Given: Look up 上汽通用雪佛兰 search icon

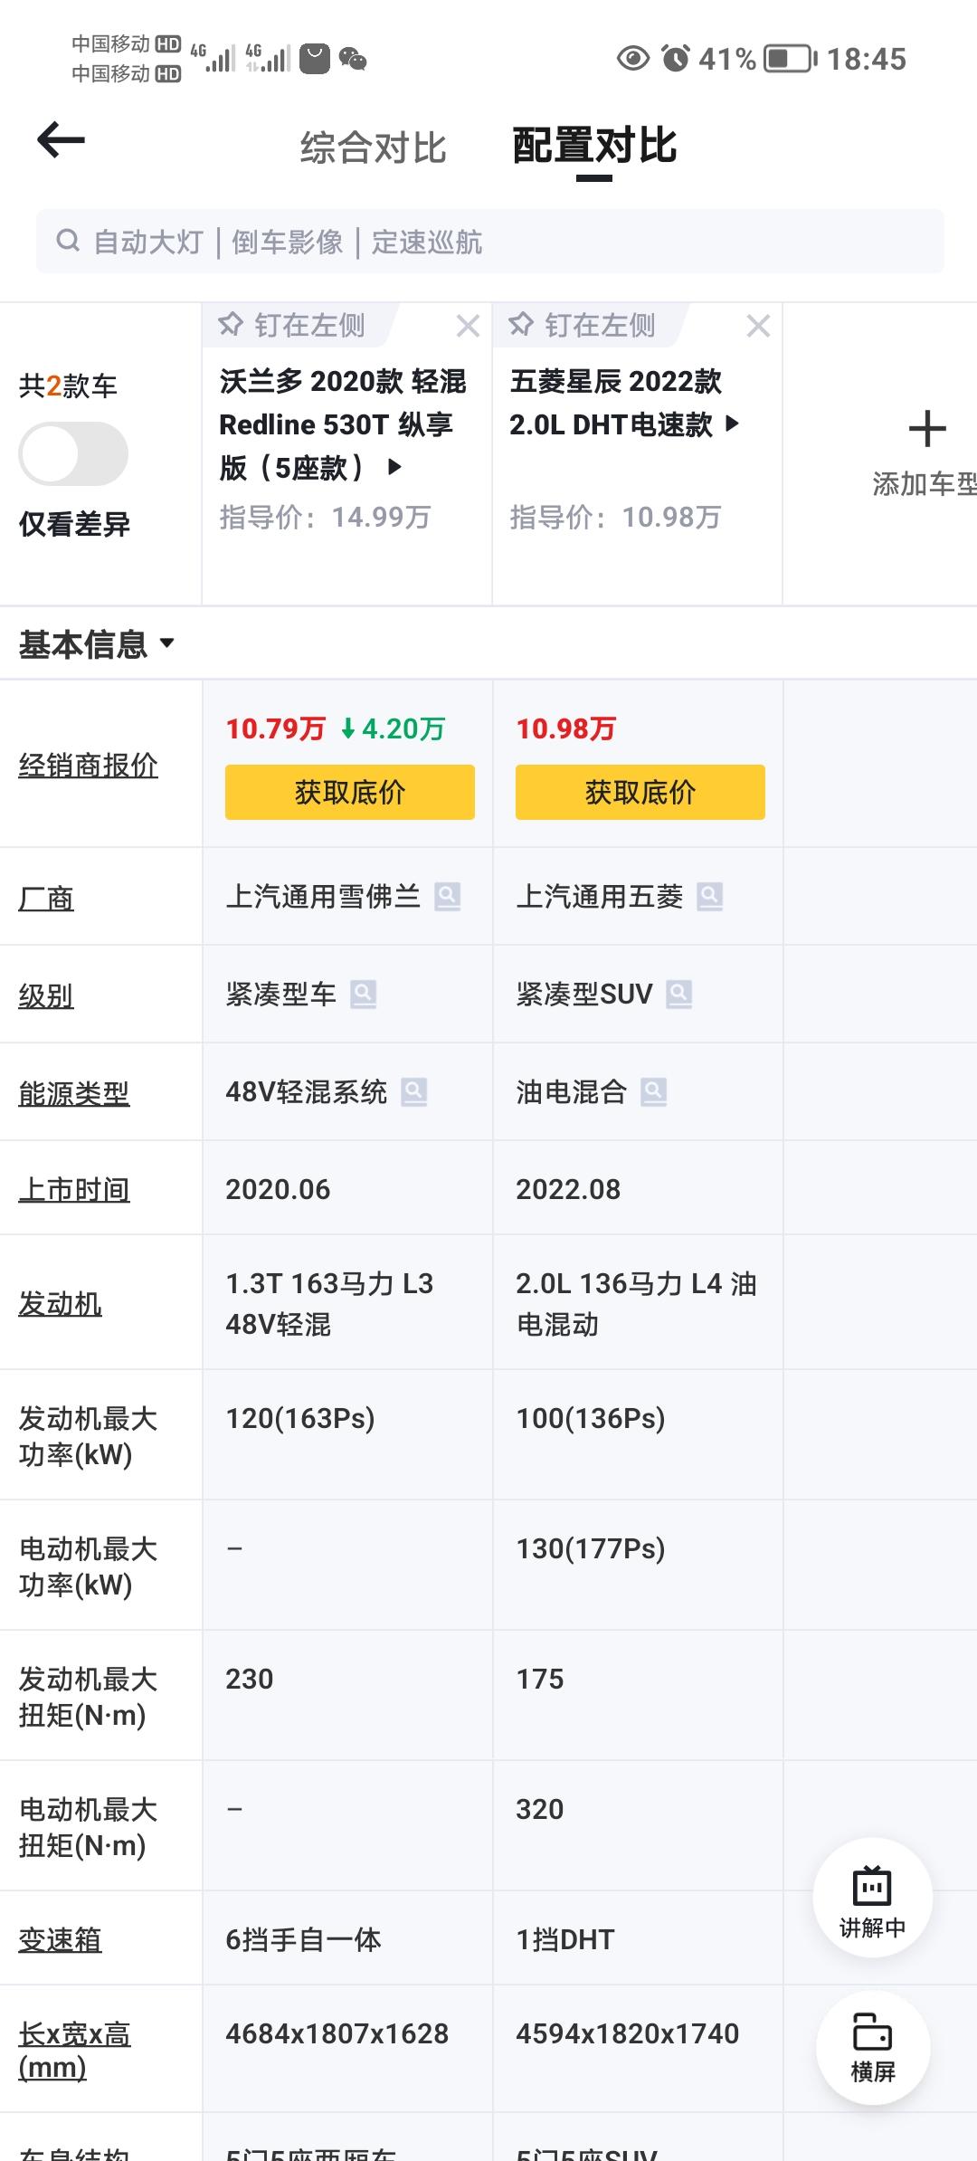Looking at the screenshot, I should [x=448, y=897].
